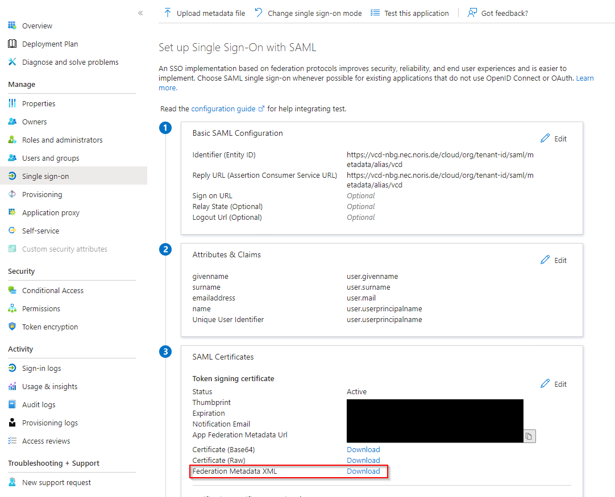Image resolution: width=615 pixels, height=497 pixels.
Task: Click the Application proxy icon
Action: point(12,212)
